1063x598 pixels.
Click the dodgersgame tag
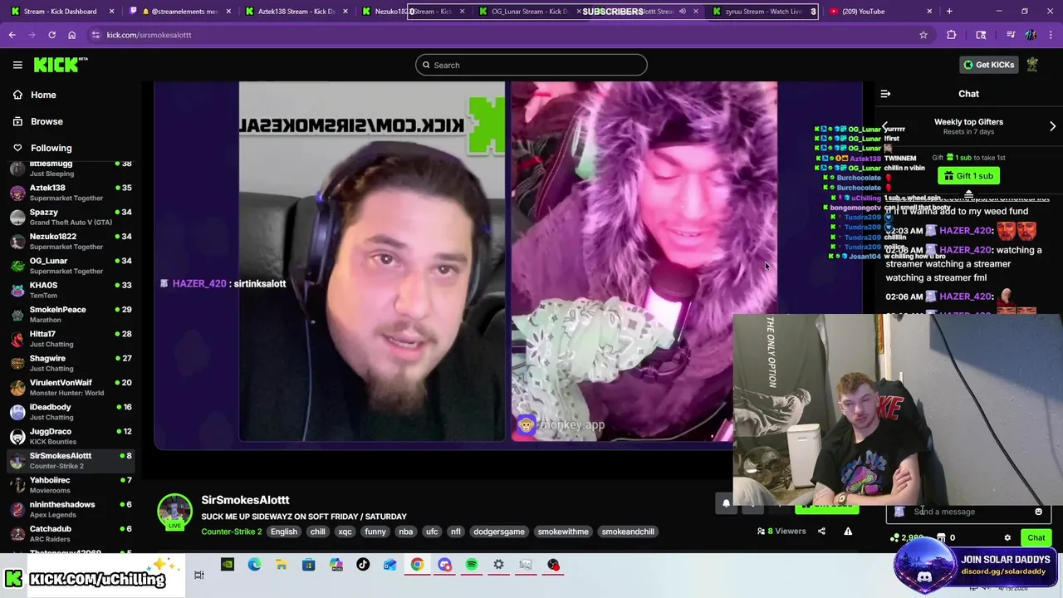click(499, 532)
